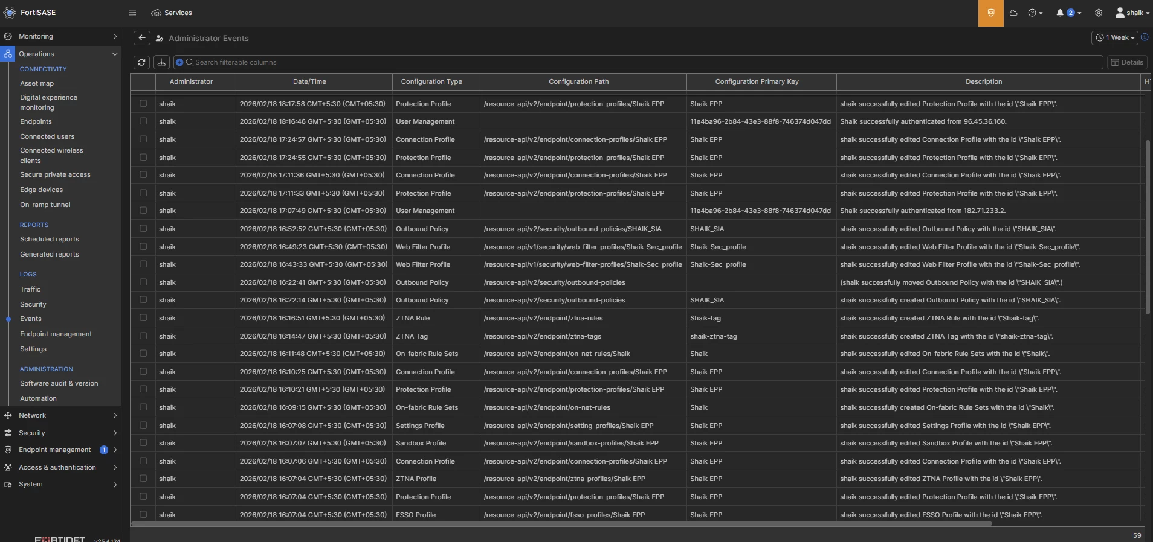Expand the Monitoring section in sidebar
The height and width of the screenshot is (542, 1153).
coord(61,36)
